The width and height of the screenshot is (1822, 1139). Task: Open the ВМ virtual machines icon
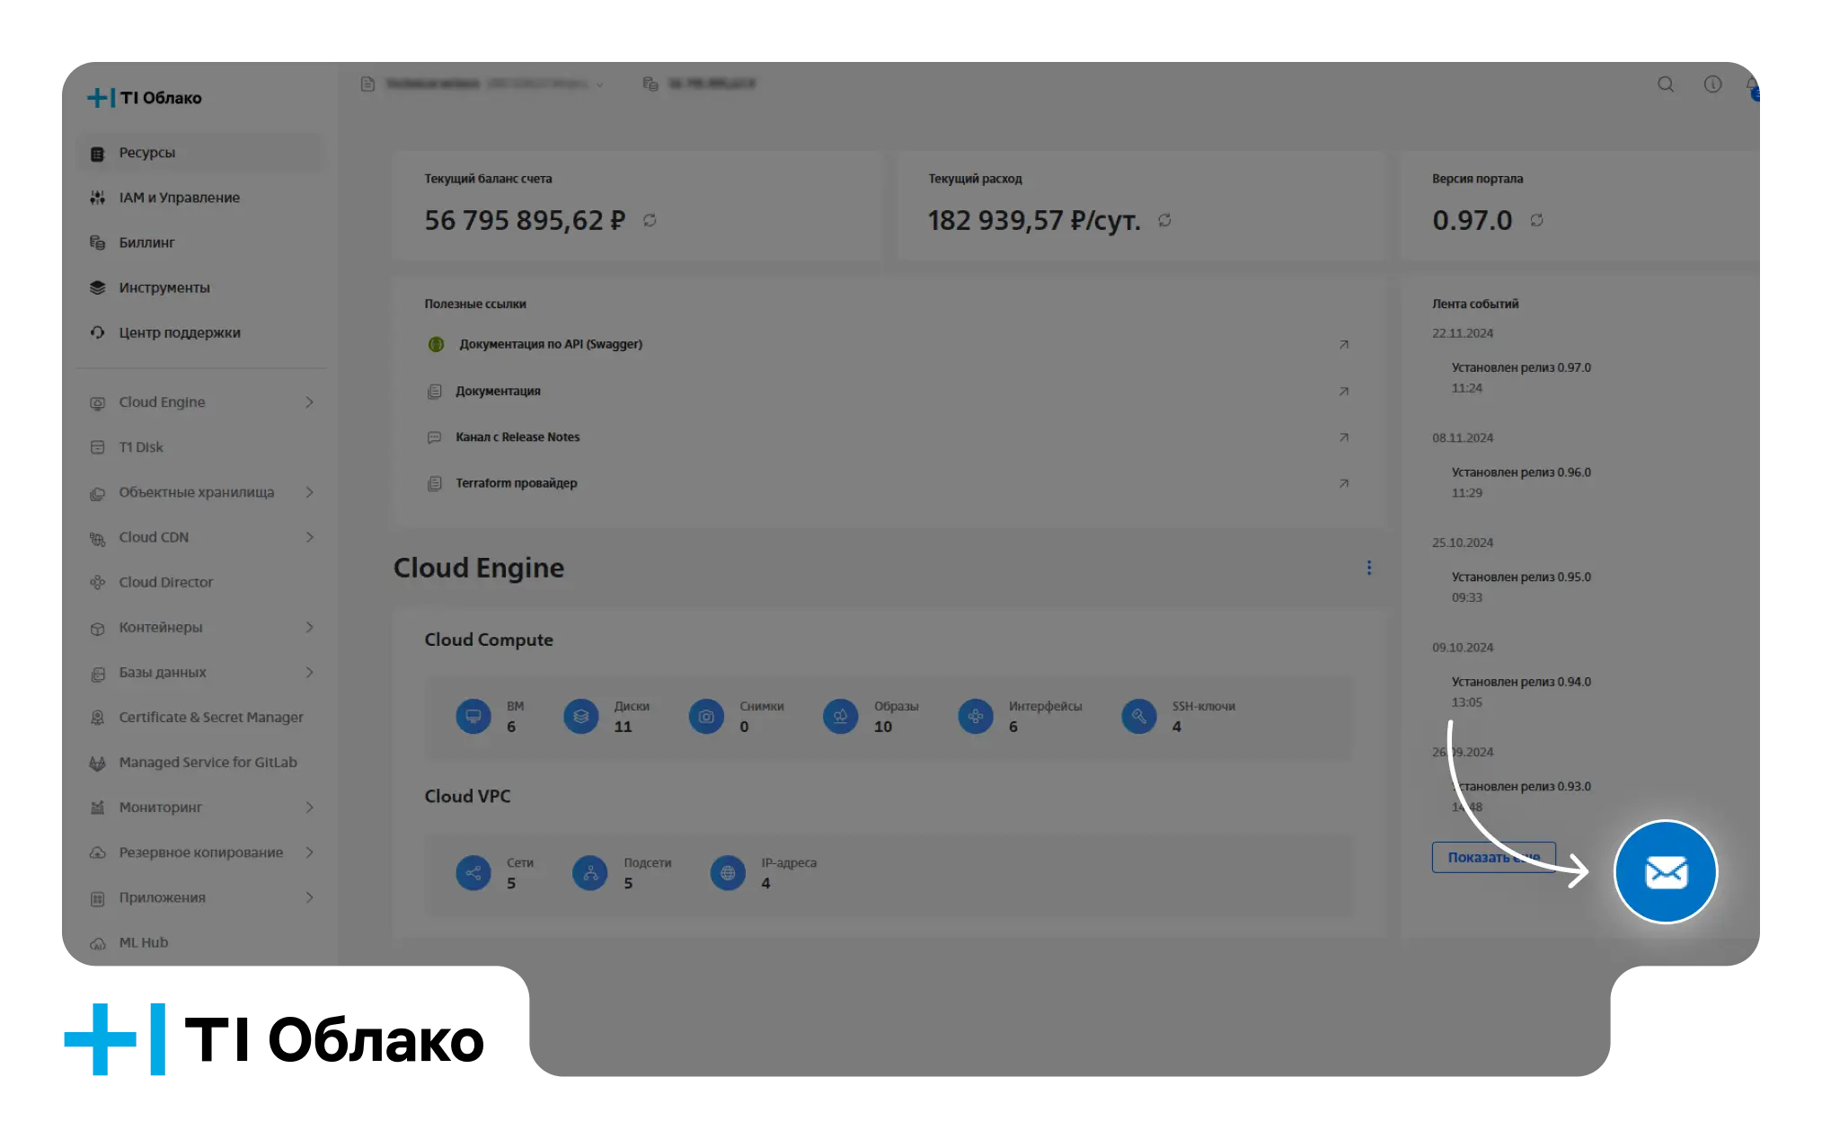coord(473,717)
